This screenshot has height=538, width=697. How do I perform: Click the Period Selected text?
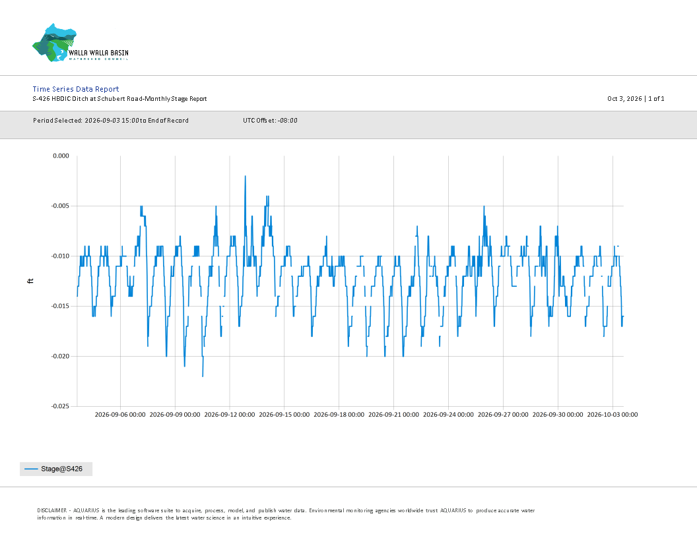pos(111,120)
